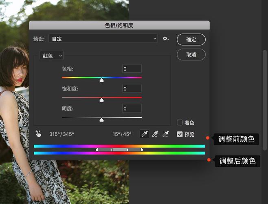Click the rightmost range marker on color bar

(142, 150)
